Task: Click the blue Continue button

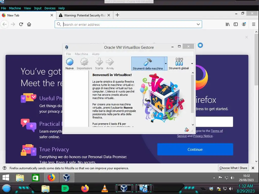Action: 195,149
